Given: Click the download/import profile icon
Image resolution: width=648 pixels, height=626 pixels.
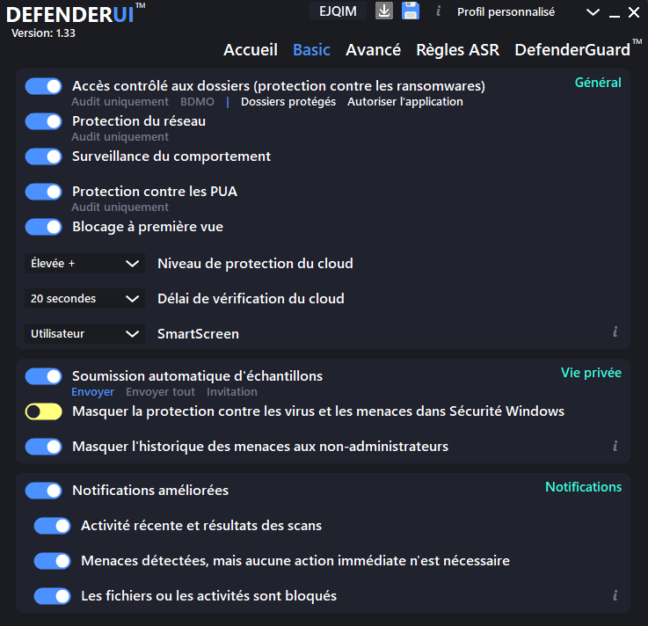Looking at the screenshot, I should point(384,11).
